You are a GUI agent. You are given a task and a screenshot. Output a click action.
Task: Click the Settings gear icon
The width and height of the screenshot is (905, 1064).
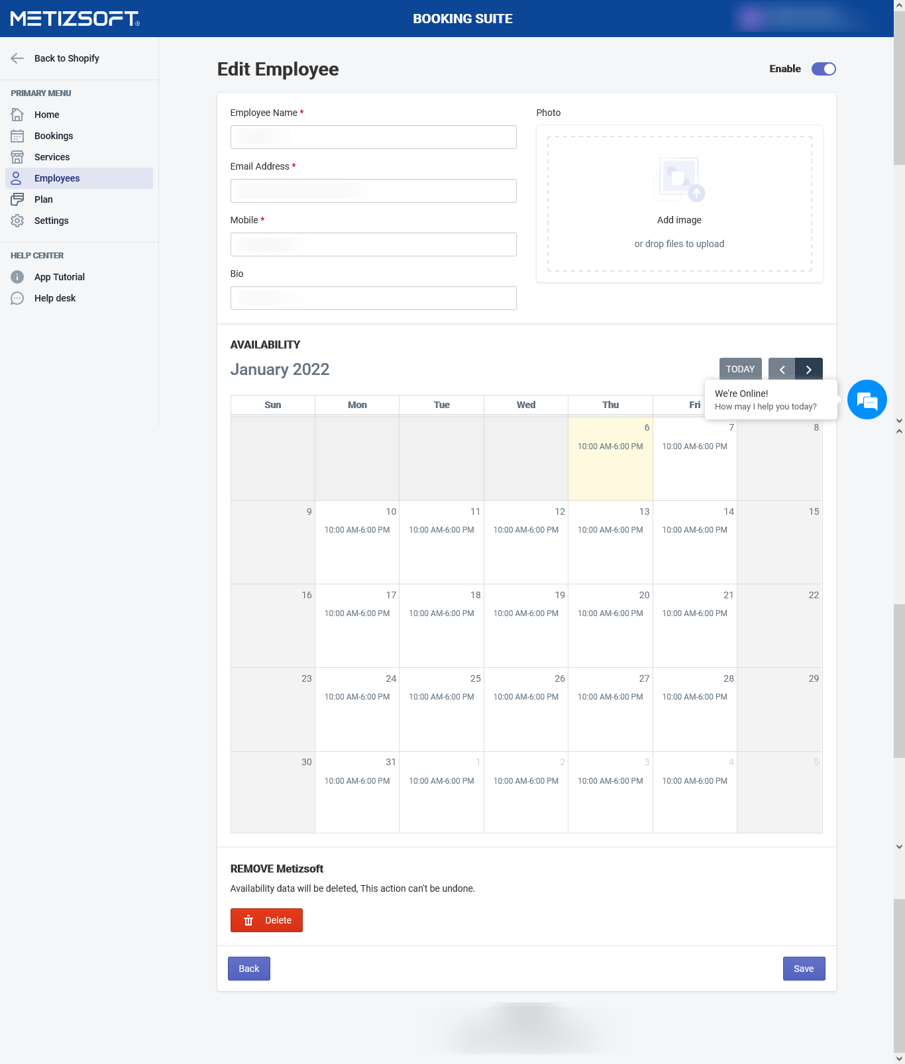(x=17, y=221)
